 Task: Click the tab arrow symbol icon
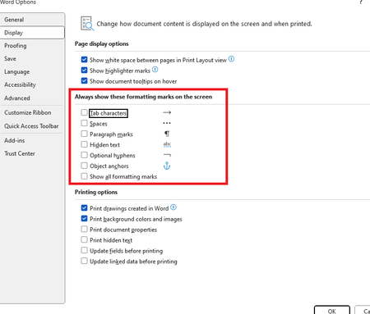[x=167, y=112]
